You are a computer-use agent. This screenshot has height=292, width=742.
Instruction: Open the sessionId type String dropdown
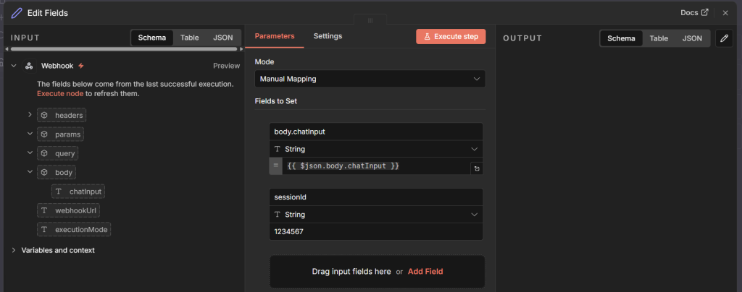point(375,215)
